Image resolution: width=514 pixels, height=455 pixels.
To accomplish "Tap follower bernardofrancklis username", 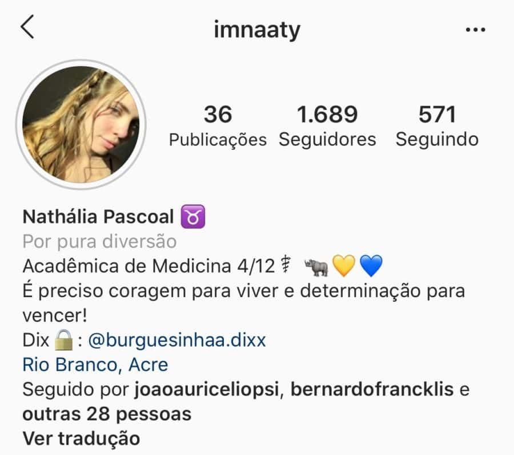I will click(x=372, y=389).
